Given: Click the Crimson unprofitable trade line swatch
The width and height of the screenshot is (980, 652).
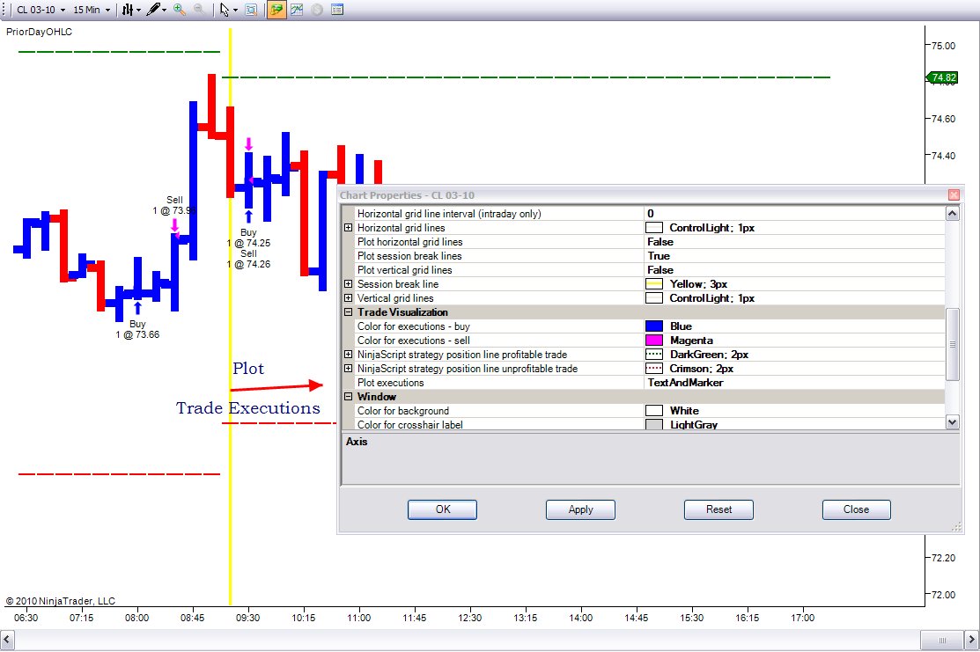Looking at the screenshot, I should (653, 369).
